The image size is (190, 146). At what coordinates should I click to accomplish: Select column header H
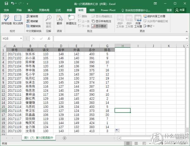123,46
